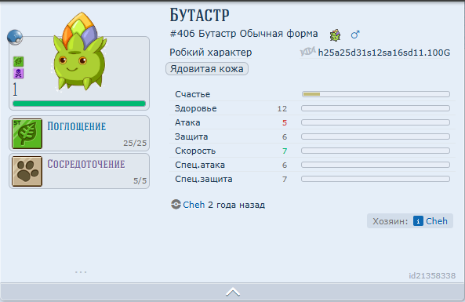Open owner Cheh profile link

[x=437, y=221]
